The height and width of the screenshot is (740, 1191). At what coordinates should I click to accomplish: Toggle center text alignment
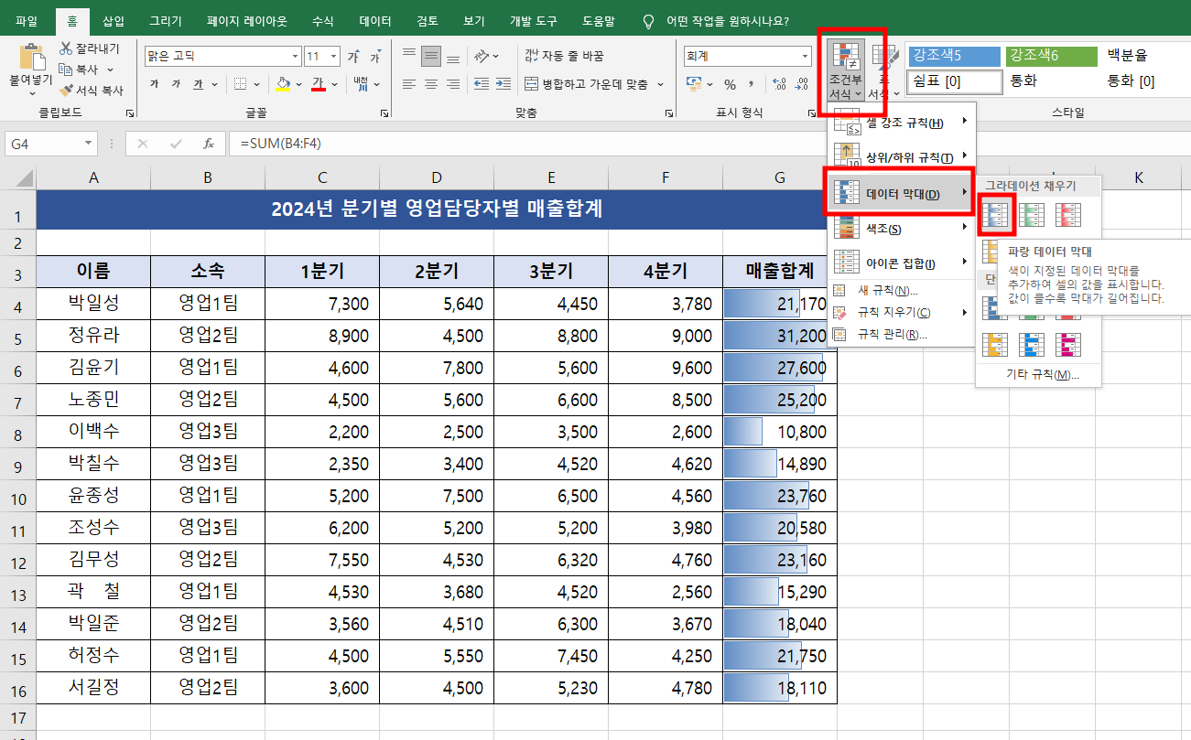pos(431,84)
